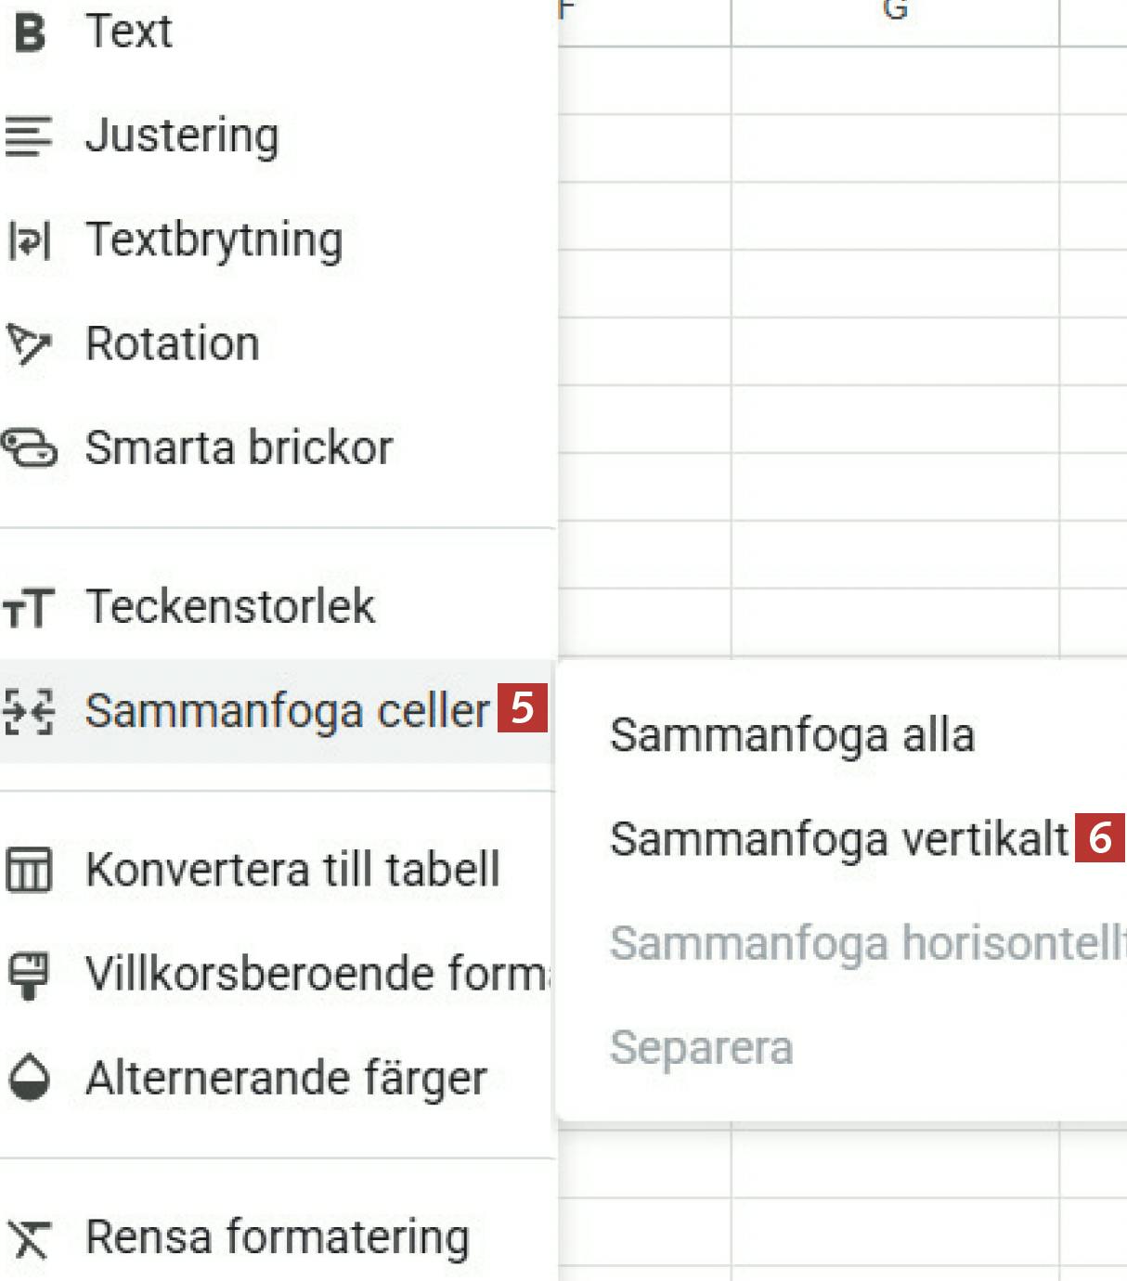
Task: Click the text wrap icon beside Textbrytning
Action: point(29,240)
